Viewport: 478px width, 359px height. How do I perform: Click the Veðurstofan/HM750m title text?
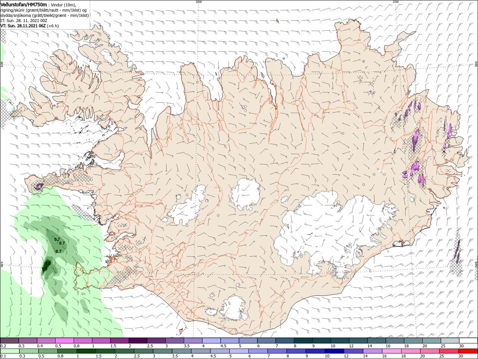pyautogui.click(x=24, y=4)
